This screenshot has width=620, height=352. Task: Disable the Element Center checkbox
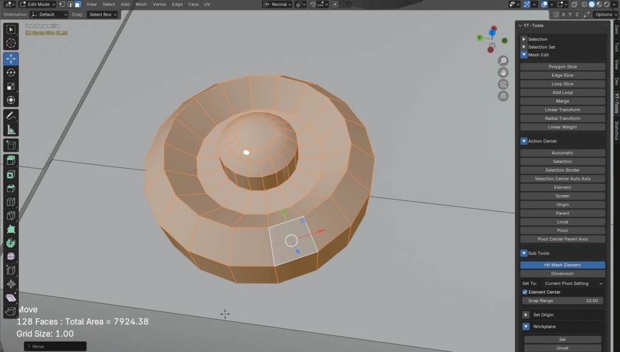(524, 291)
